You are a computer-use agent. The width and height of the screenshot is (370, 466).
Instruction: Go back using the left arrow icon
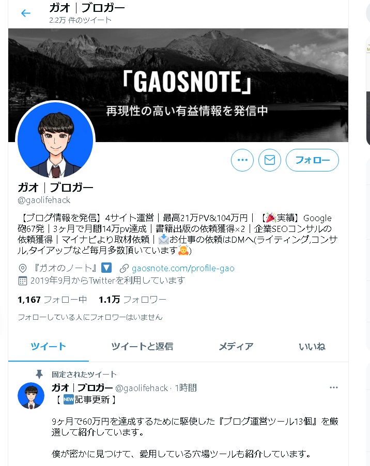pos(26,13)
